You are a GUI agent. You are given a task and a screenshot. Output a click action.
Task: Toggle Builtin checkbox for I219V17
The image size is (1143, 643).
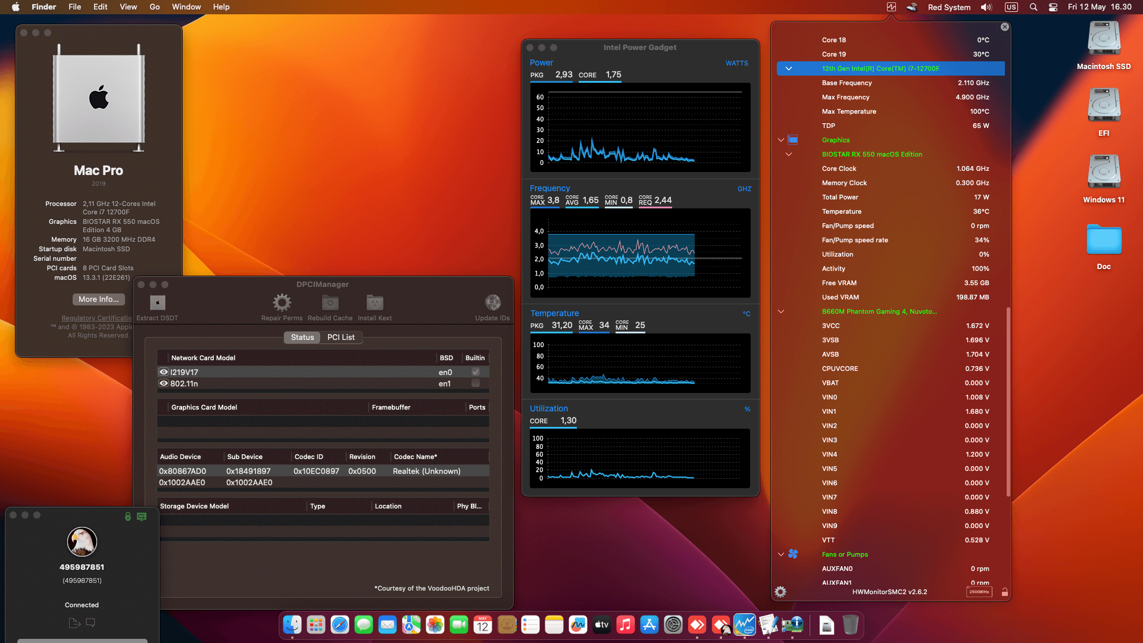click(475, 372)
